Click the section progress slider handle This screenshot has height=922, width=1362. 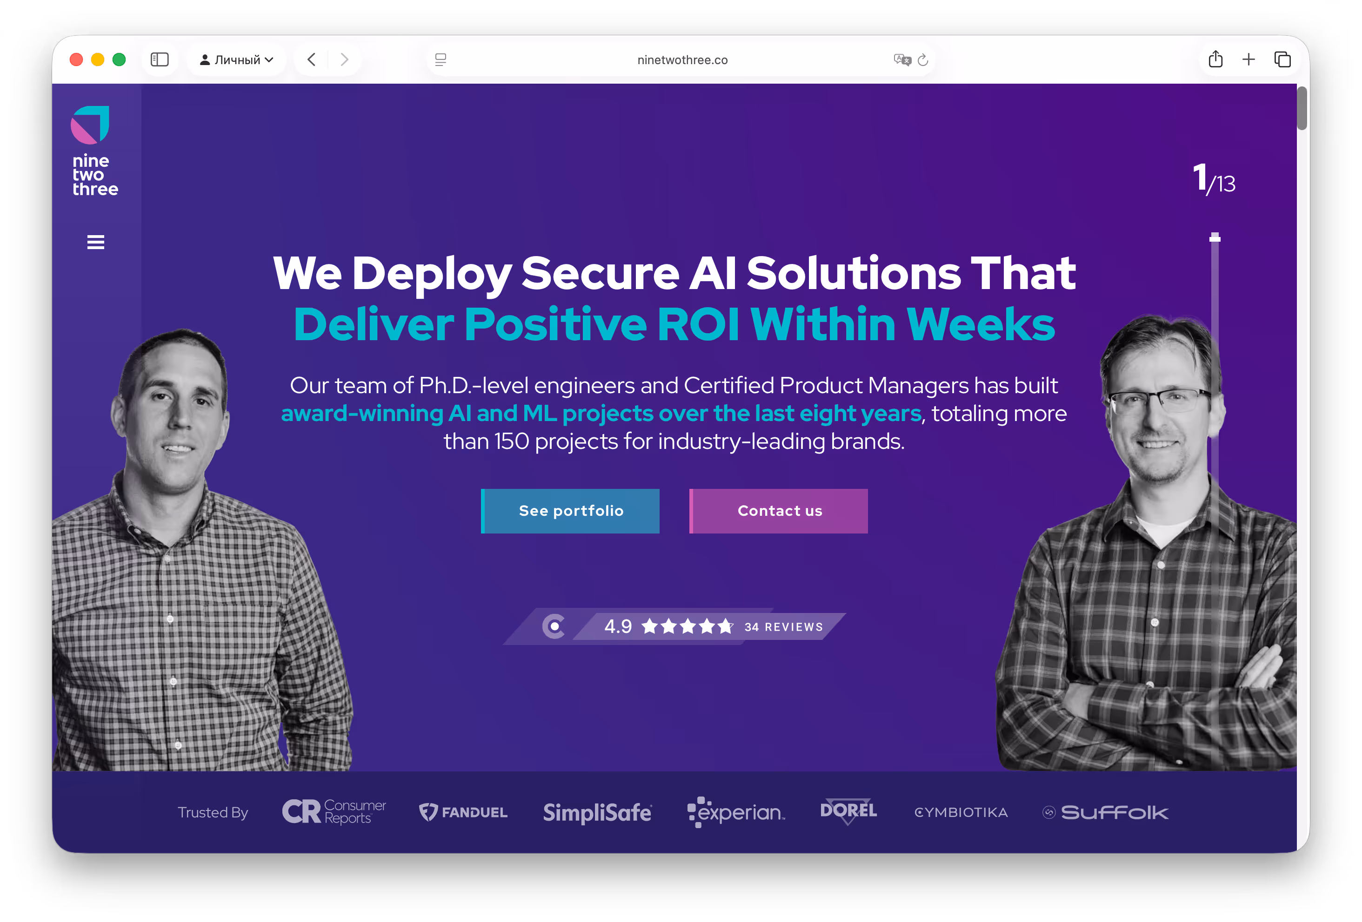(x=1215, y=237)
